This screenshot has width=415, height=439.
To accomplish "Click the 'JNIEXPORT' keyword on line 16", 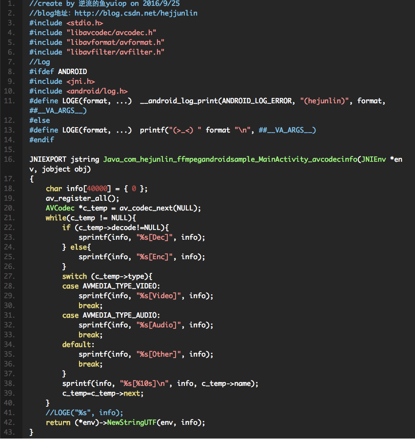I will click(48, 159).
